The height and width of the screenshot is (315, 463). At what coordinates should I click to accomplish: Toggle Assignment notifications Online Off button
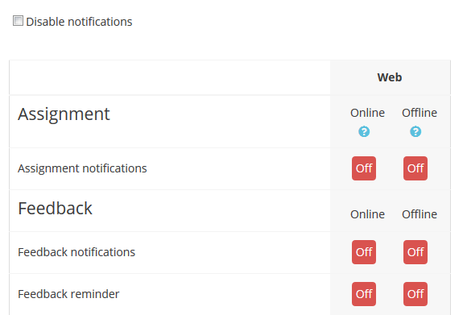coord(364,168)
